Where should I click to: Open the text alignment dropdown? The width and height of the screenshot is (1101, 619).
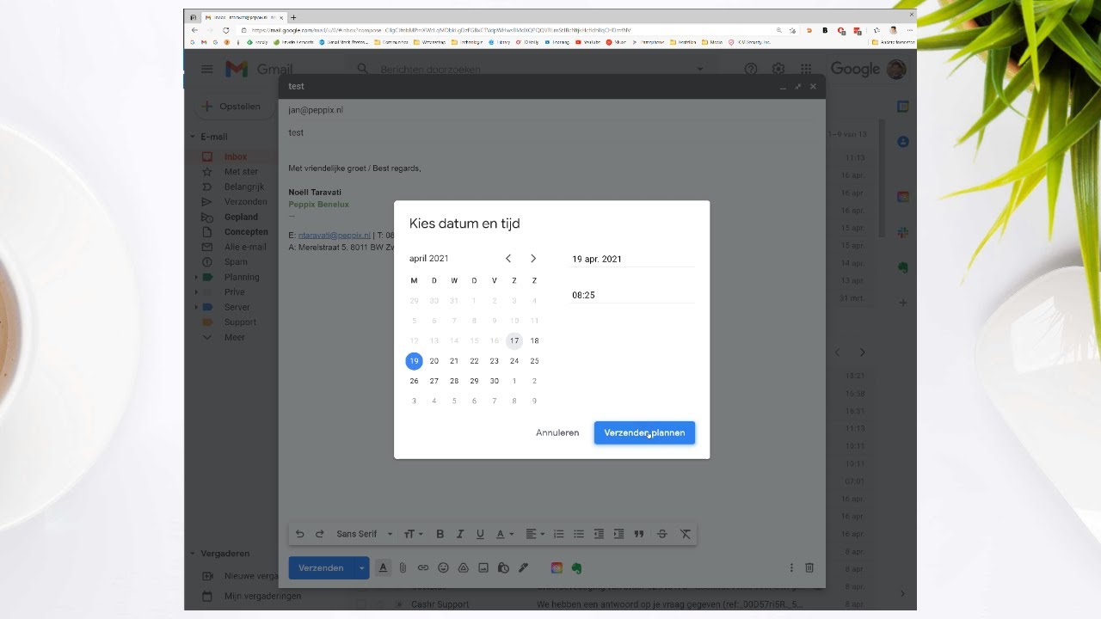(534, 534)
